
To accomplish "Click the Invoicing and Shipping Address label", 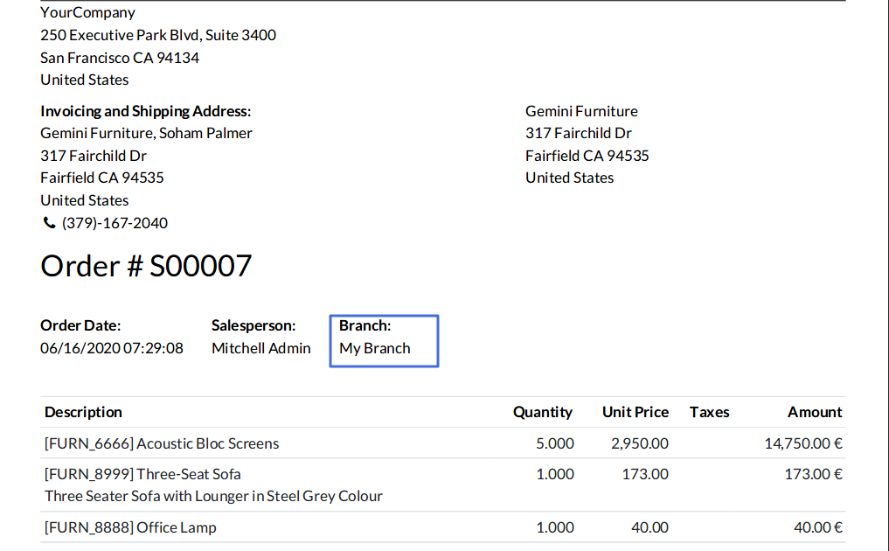I will click(145, 111).
